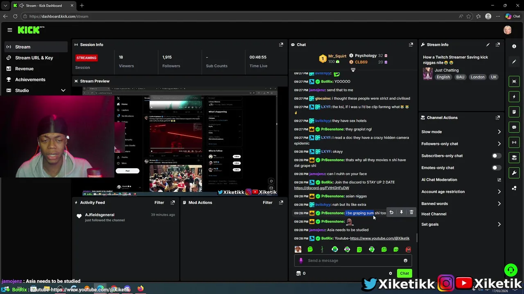Open AI Chat Moderation external link
This screenshot has width=524, height=294.
[499, 180]
